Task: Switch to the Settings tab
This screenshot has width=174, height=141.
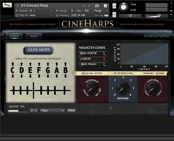Action: point(14,36)
